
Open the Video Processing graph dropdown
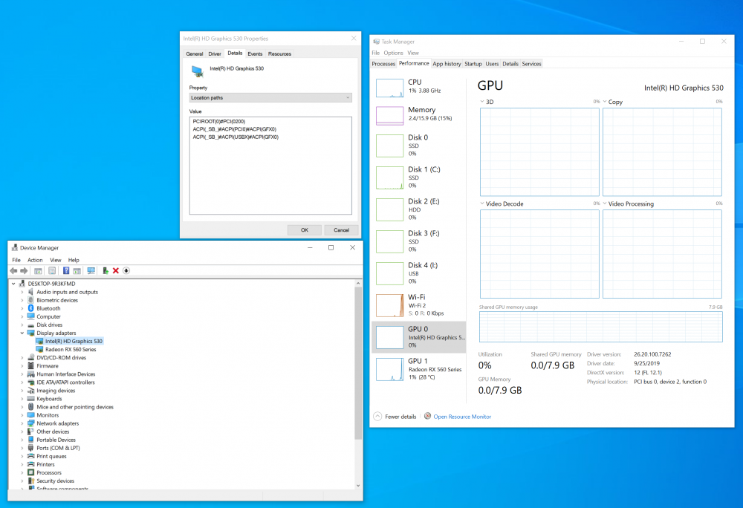605,203
